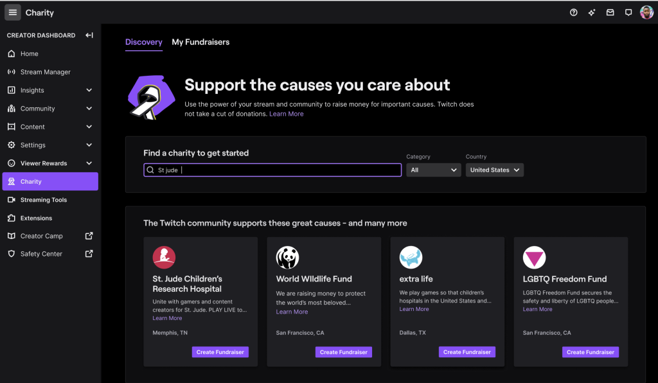The width and height of the screenshot is (658, 383).
Task: Click the Extensions puzzle icon
Action: pos(12,218)
